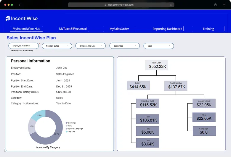
Task: Click the Total Incentive $137.57K box
Action: [176, 85]
